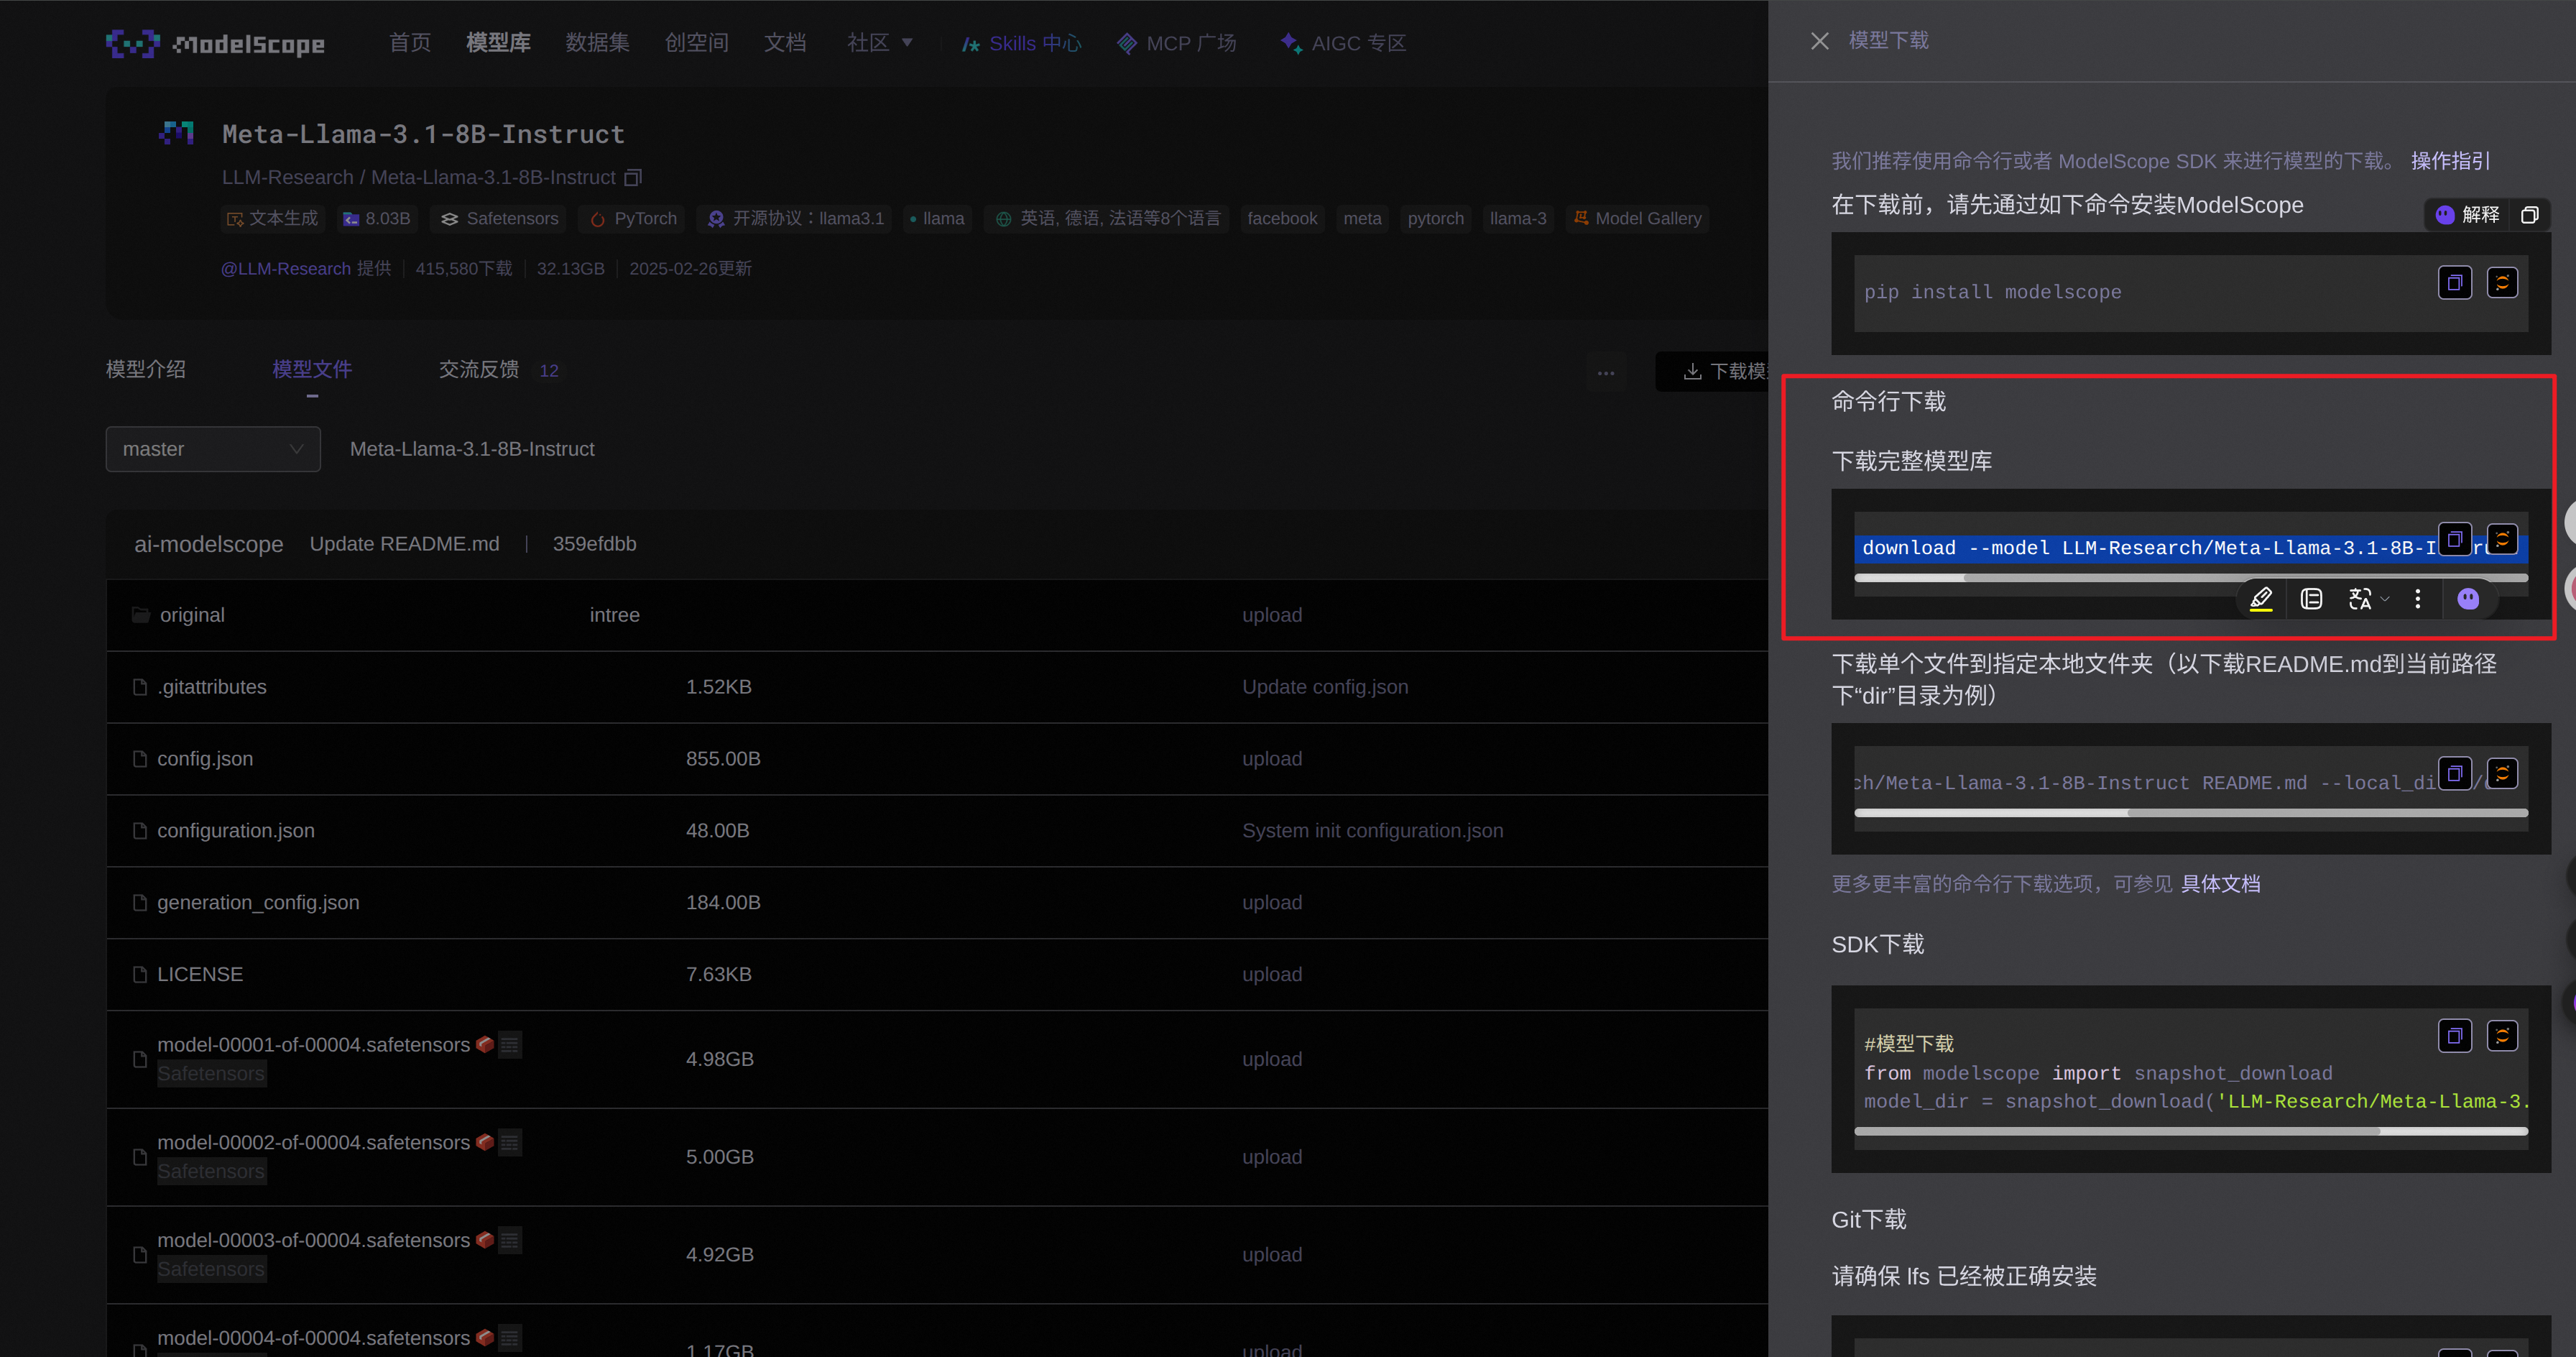The height and width of the screenshot is (1357, 2576).
Task: Click the note list icon in floating toolbar
Action: [2311, 599]
